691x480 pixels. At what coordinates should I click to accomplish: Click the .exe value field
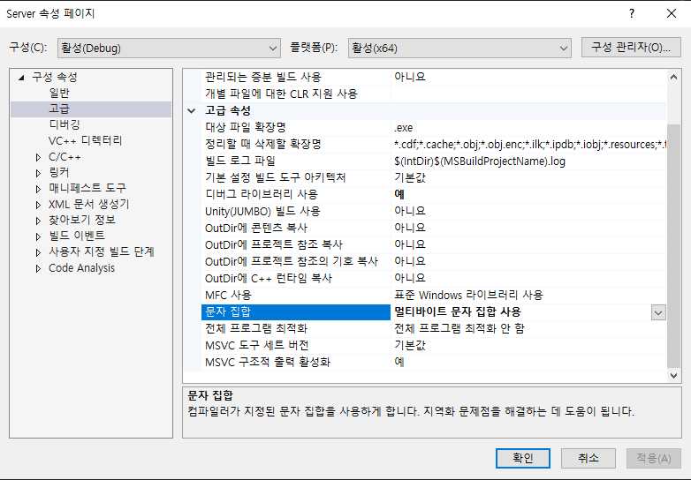pos(528,128)
